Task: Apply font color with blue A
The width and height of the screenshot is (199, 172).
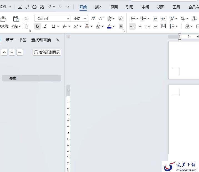Action: click(109, 26)
